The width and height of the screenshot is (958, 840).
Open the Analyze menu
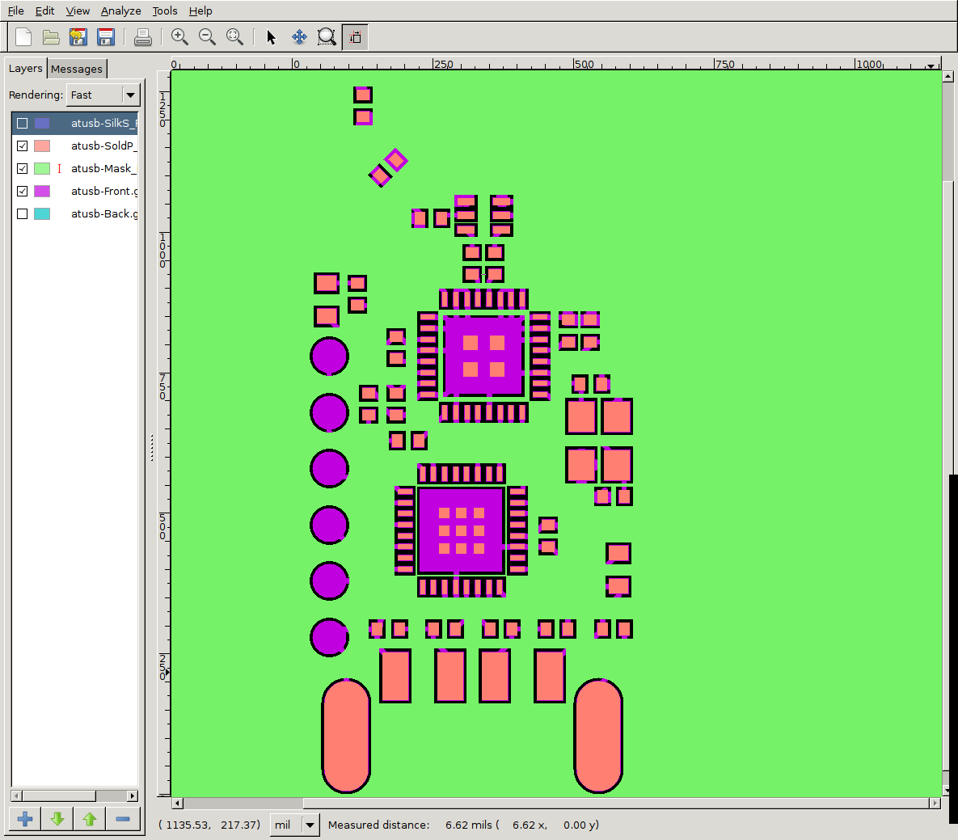tap(120, 11)
